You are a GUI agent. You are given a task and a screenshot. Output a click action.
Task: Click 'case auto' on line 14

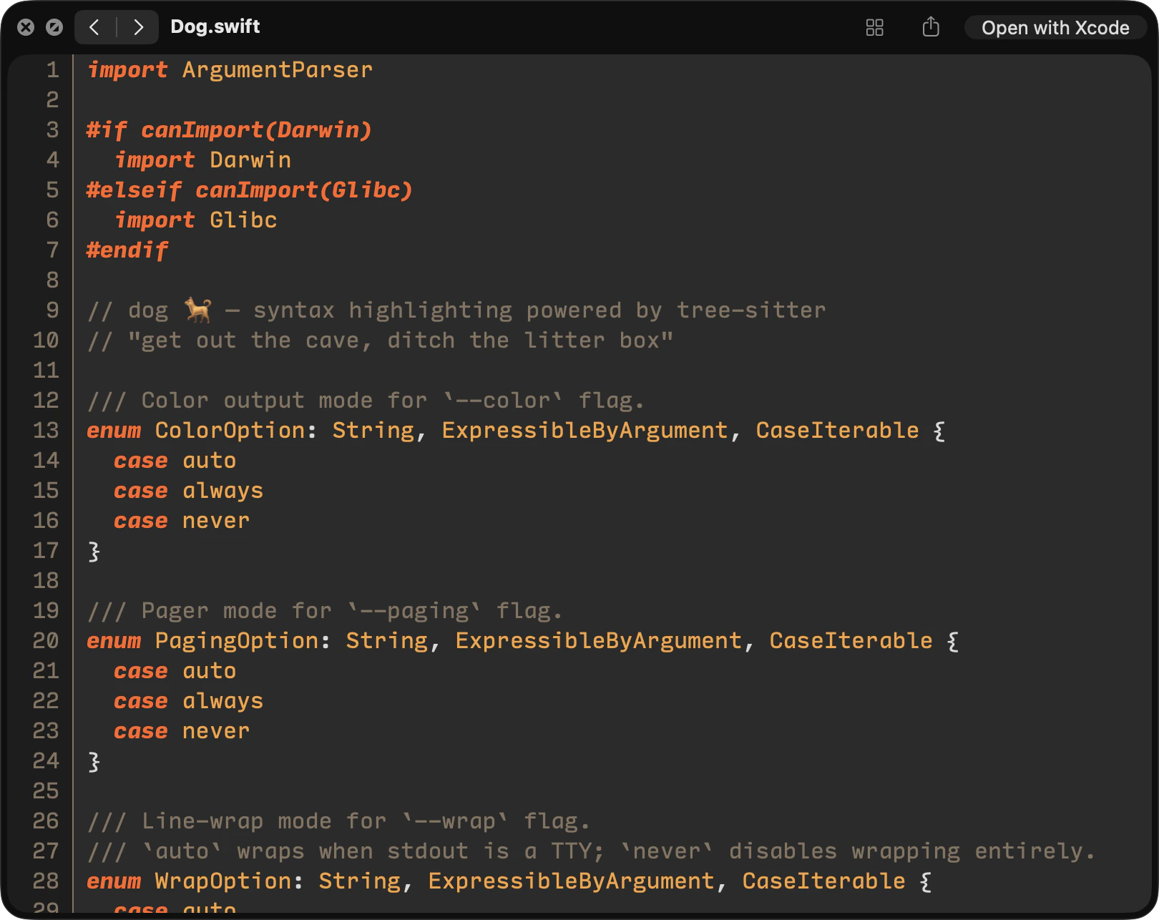click(x=175, y=460)
